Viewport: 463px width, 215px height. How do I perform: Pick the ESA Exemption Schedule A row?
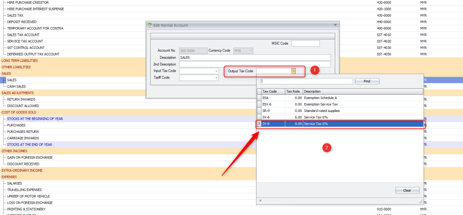(x=339, y=98)
